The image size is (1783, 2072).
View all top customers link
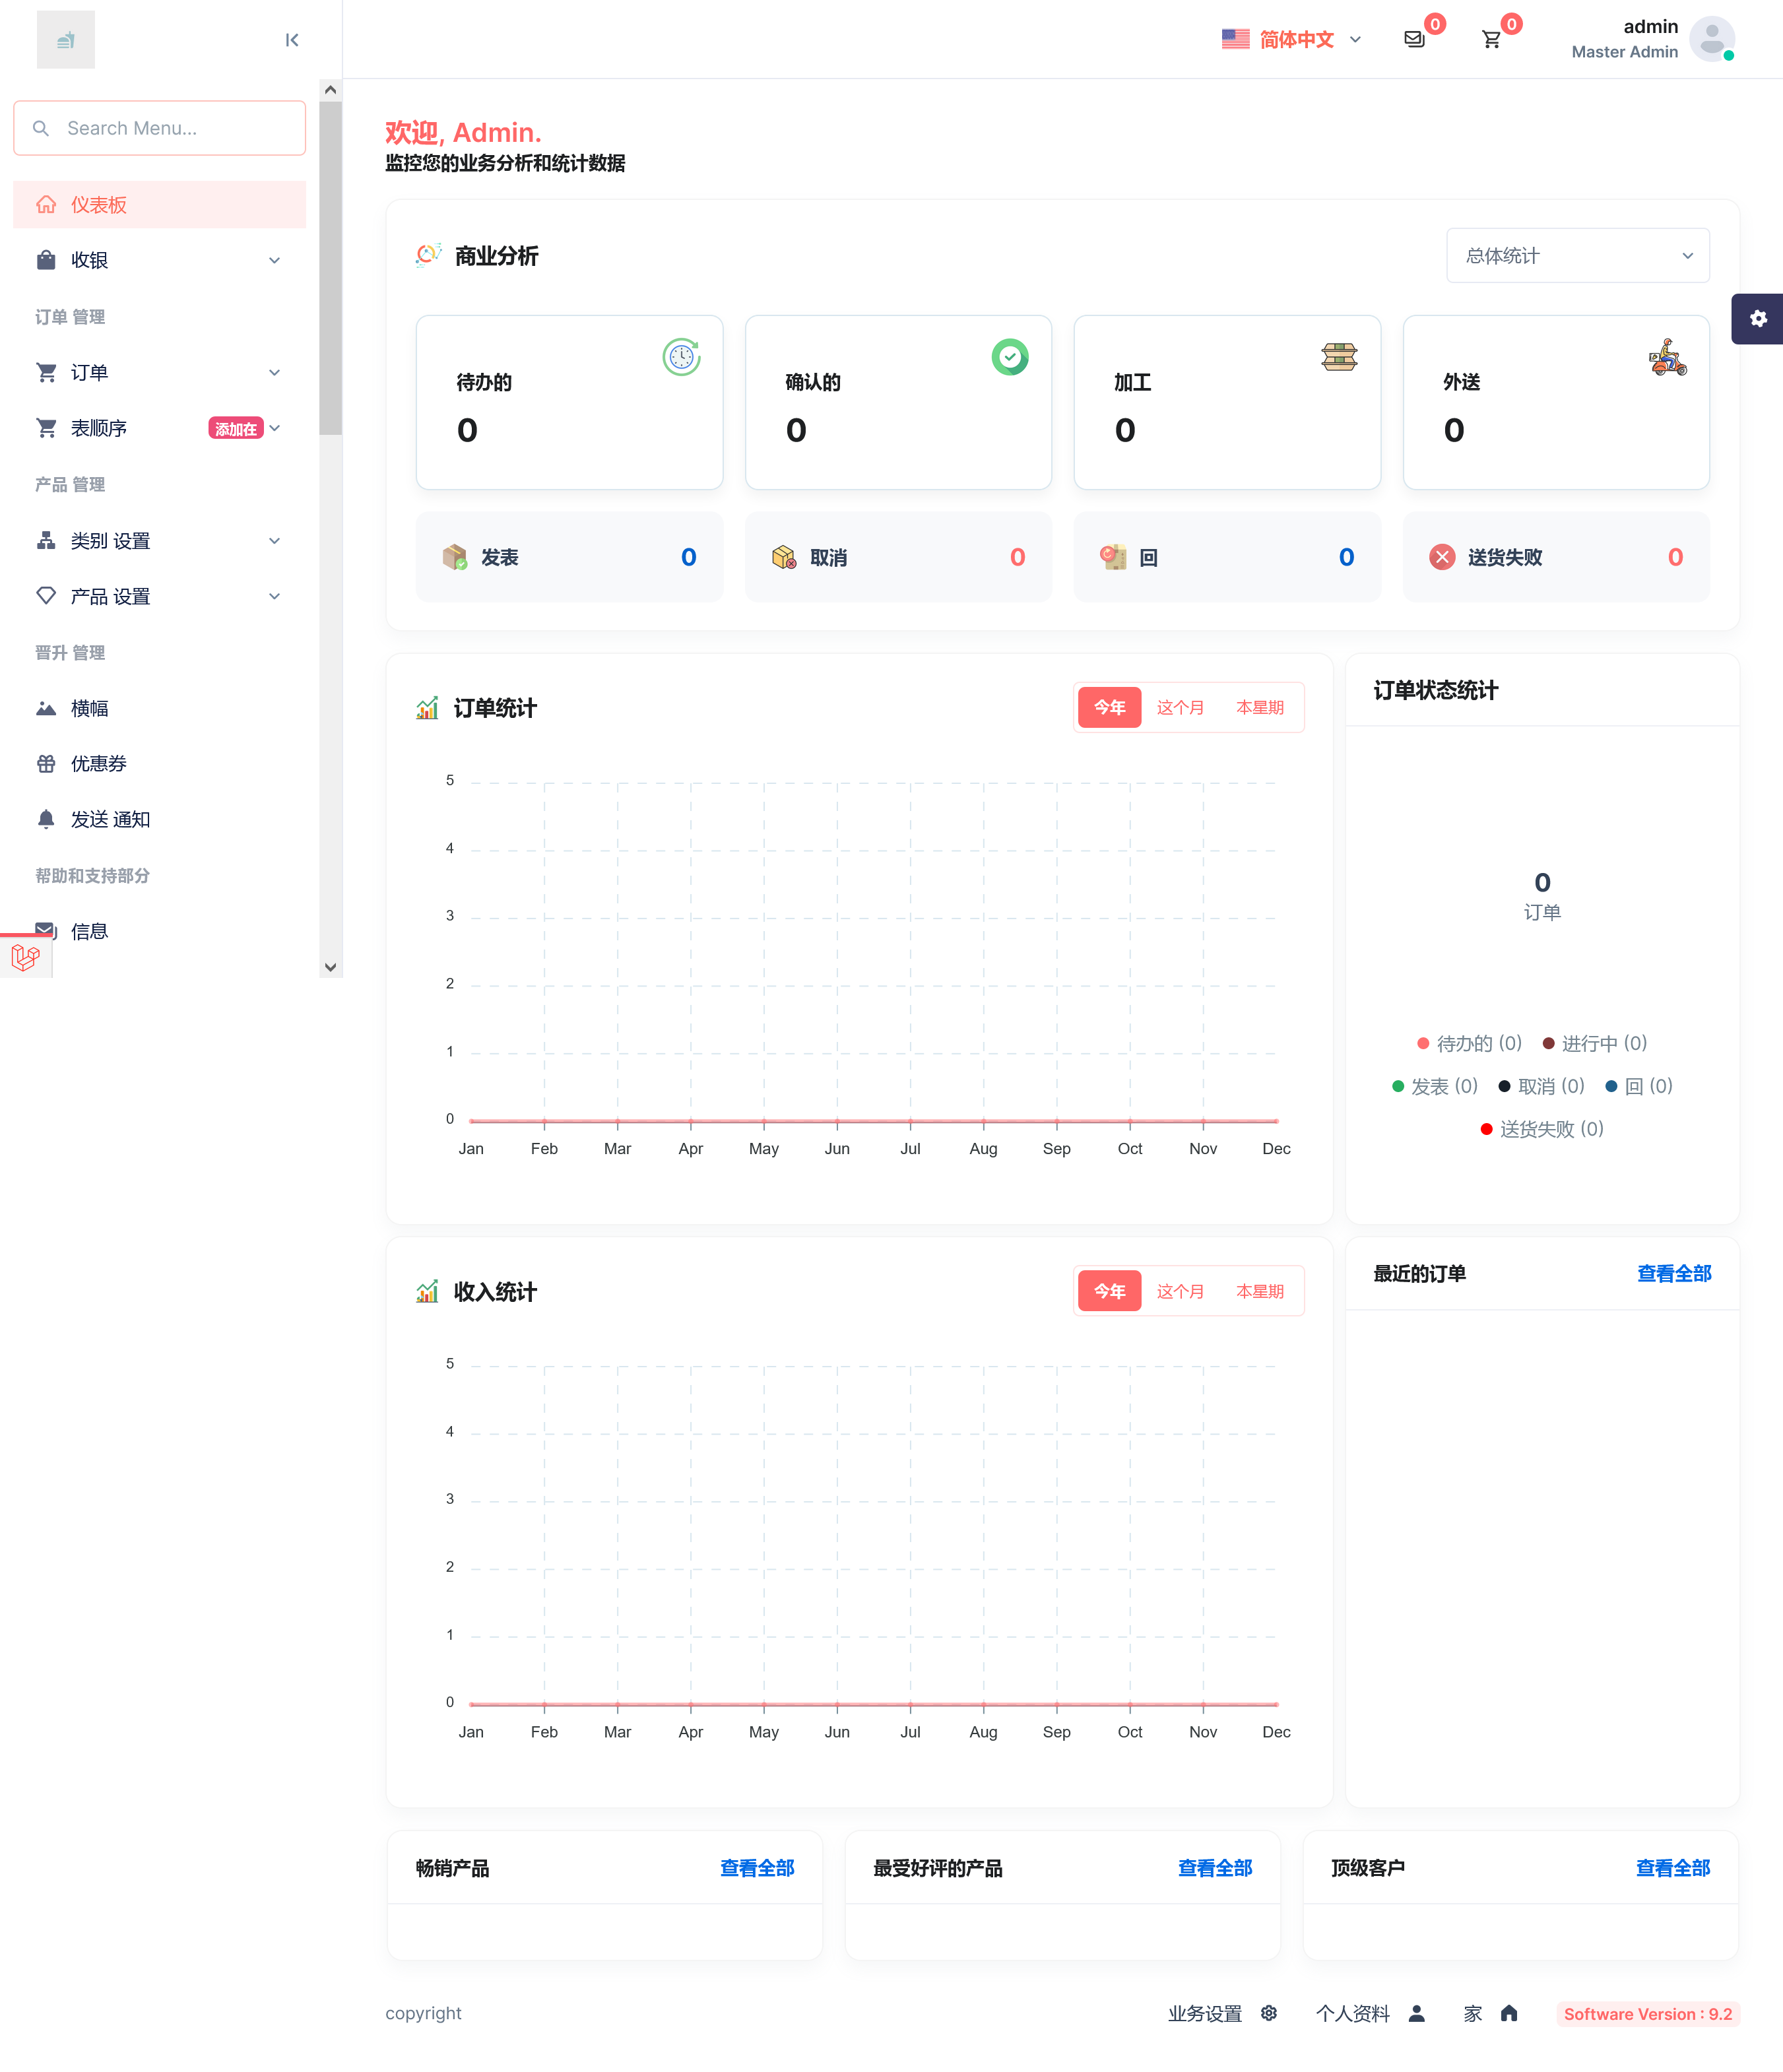tap(1673, 1868)
